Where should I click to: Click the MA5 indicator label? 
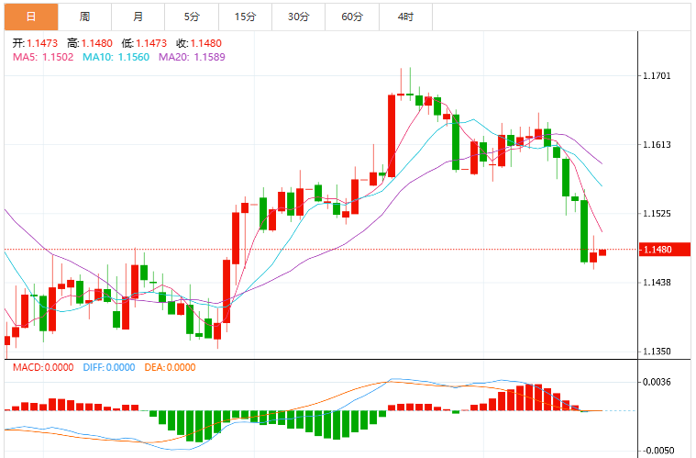pos(43,57)
